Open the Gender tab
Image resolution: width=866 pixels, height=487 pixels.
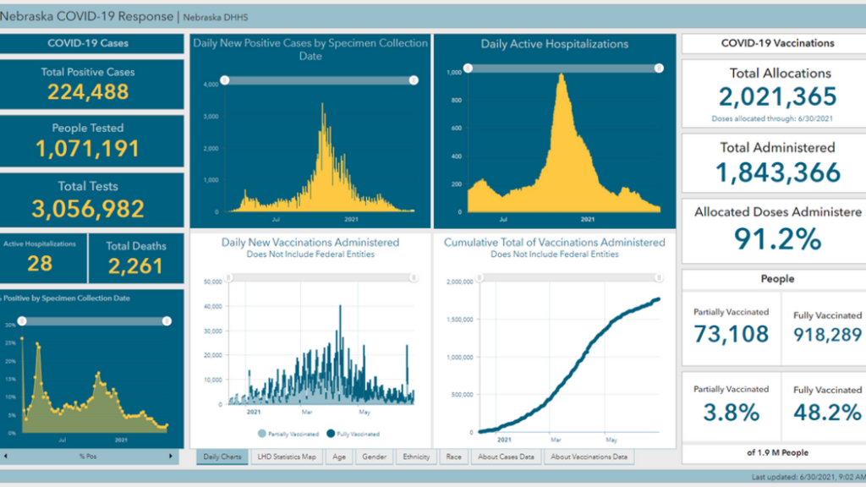(373, 457)
